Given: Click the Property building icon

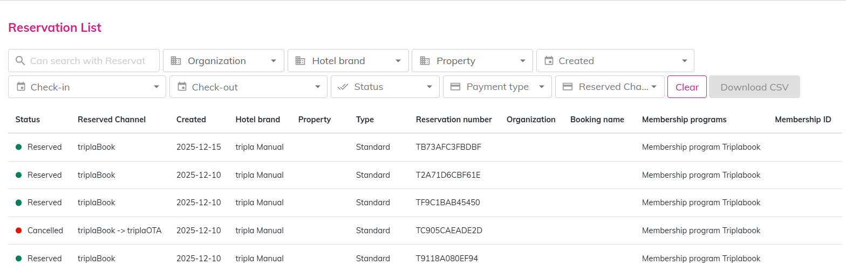Looking at the screenshot, I should point(425,61).
